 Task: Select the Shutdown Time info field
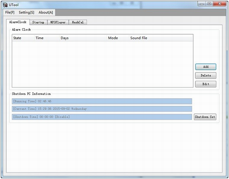pos(102,117)
